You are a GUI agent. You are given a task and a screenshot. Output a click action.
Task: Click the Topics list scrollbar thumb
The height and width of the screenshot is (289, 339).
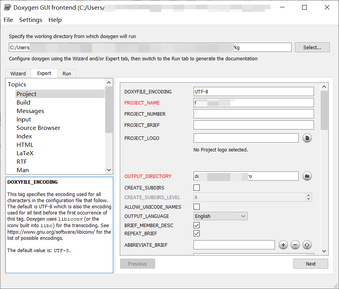click(109, 110)
